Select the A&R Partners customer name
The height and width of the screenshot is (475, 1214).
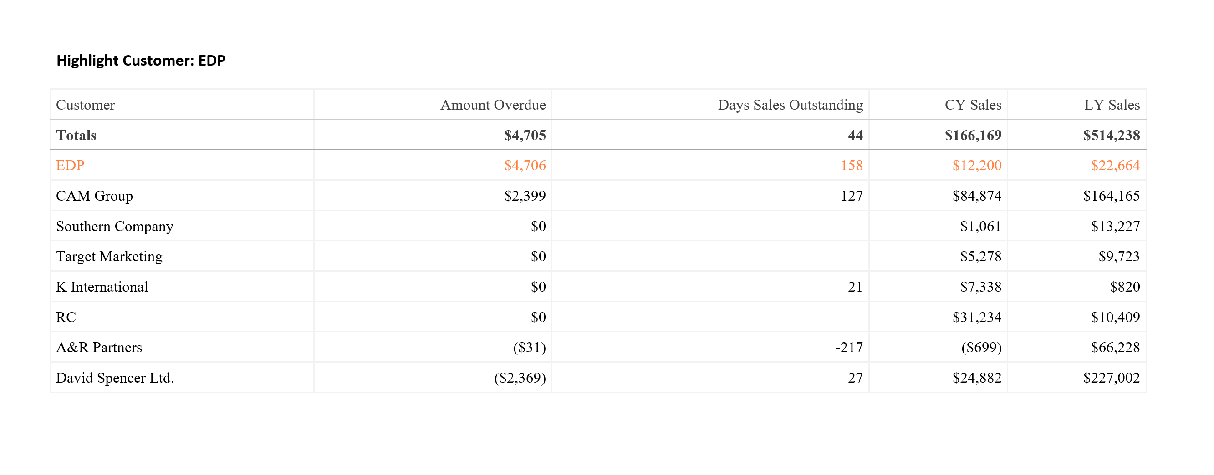99,347
